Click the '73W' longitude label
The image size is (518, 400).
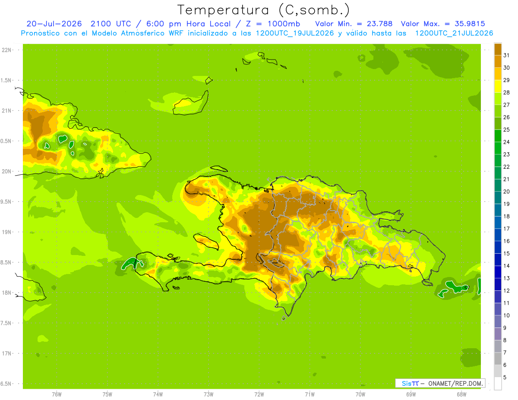click(x=208, y=394)
